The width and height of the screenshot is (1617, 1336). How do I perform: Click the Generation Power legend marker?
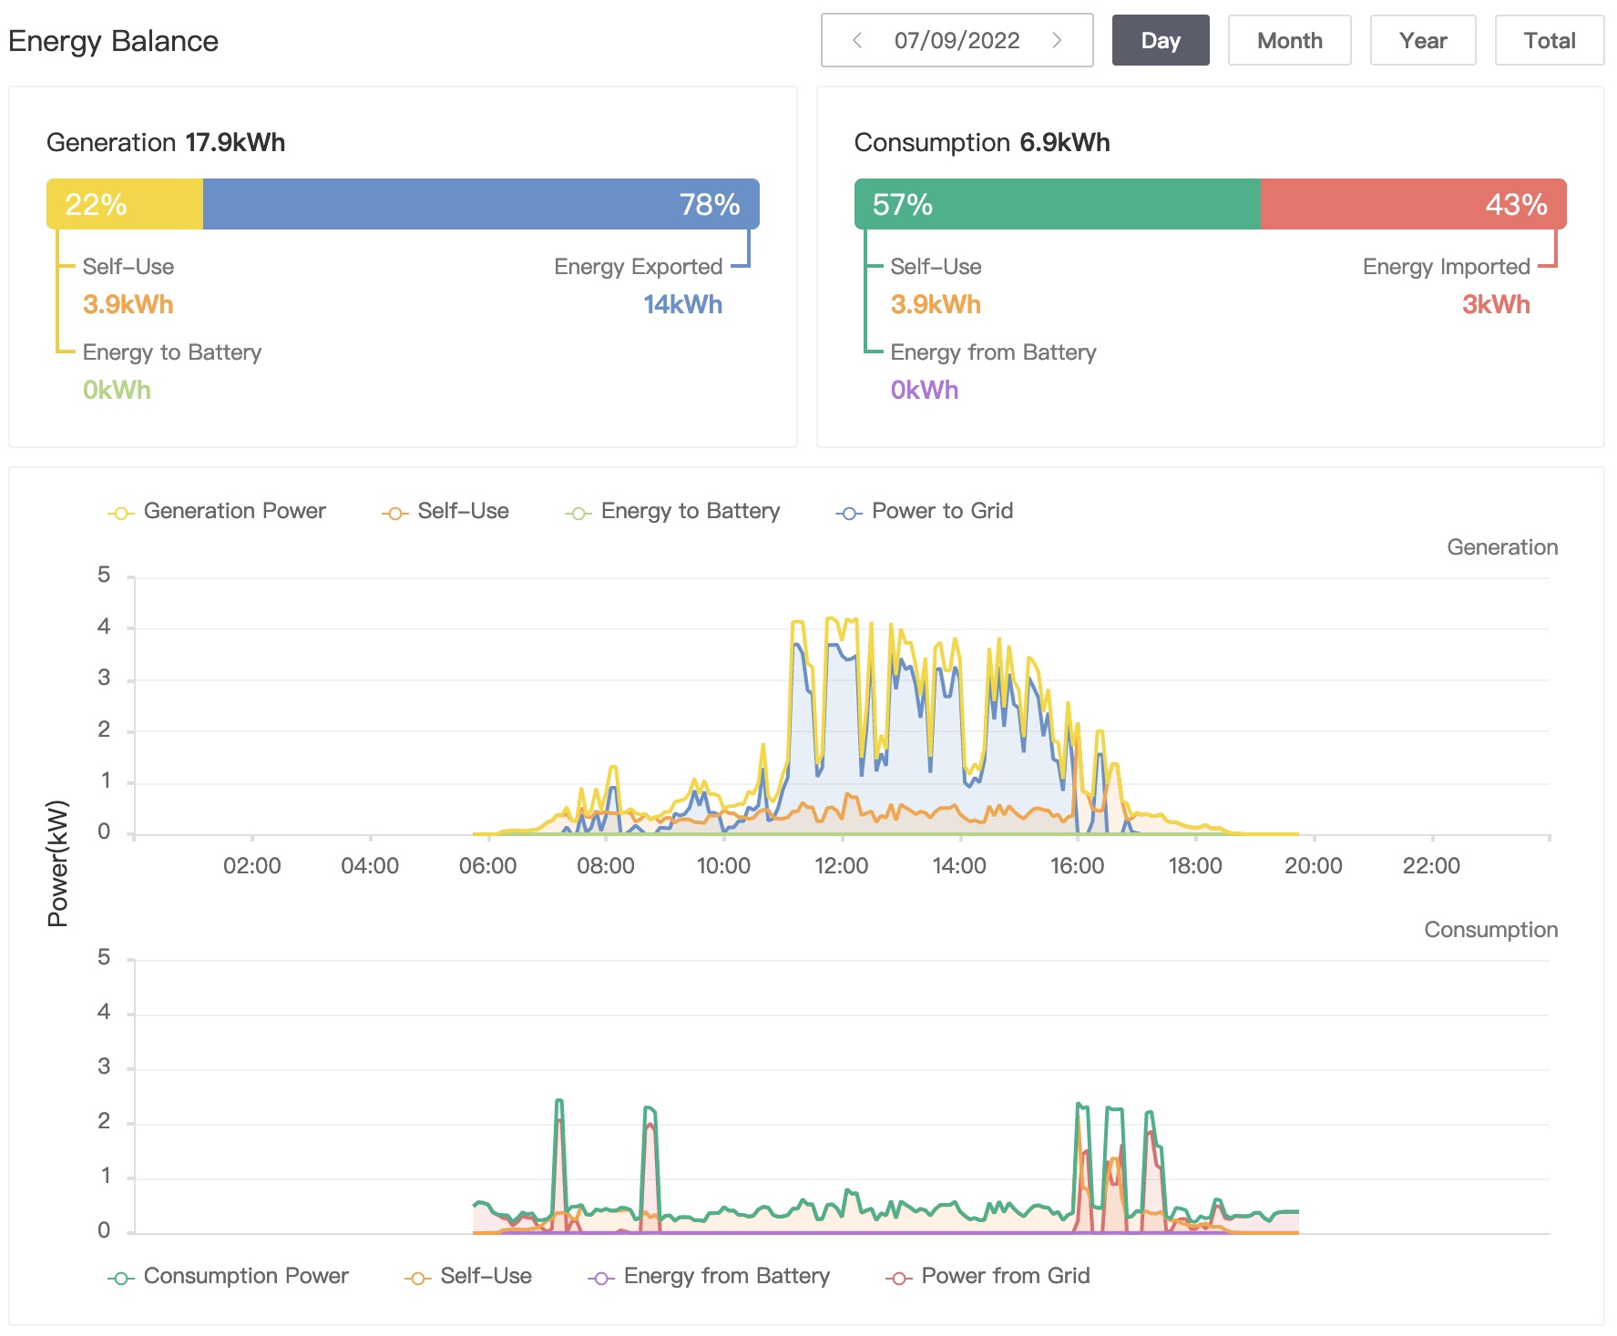click(x=120, y=513)
